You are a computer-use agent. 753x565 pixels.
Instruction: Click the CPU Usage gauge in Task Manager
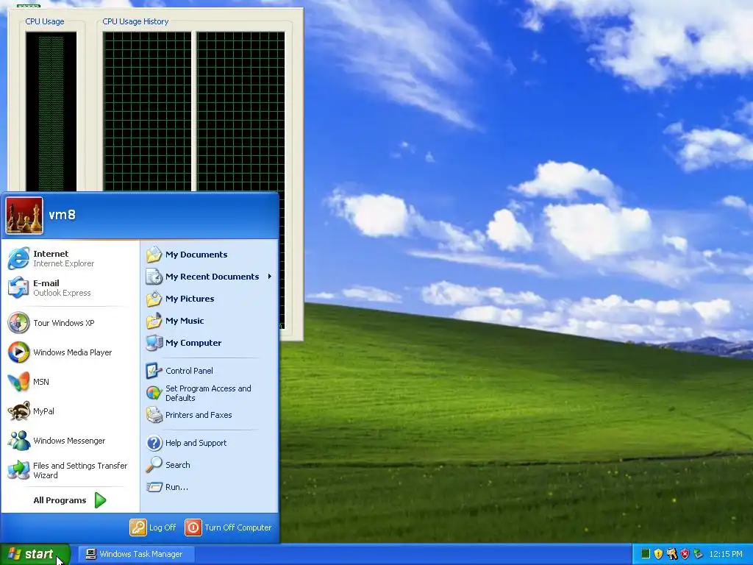(51, 112)
